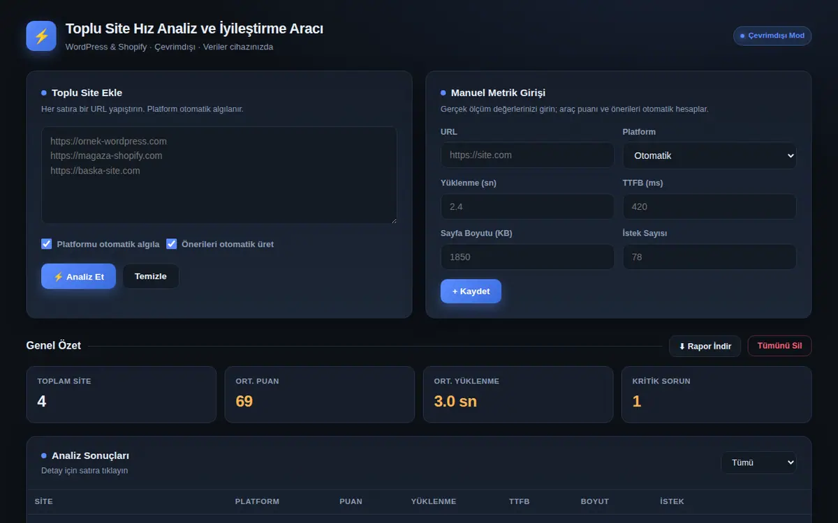Open the Tümü filter dropdown
Screen dimensions: 838x523
[x=758, y=462]
